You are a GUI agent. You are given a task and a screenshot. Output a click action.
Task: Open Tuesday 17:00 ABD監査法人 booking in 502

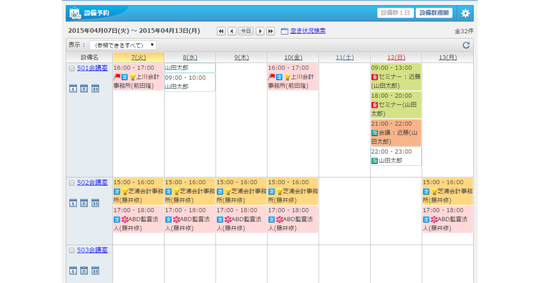pos(138,219)
